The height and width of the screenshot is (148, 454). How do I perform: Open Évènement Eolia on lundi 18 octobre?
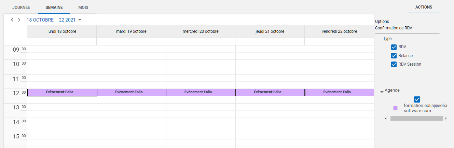pos(62,92)
